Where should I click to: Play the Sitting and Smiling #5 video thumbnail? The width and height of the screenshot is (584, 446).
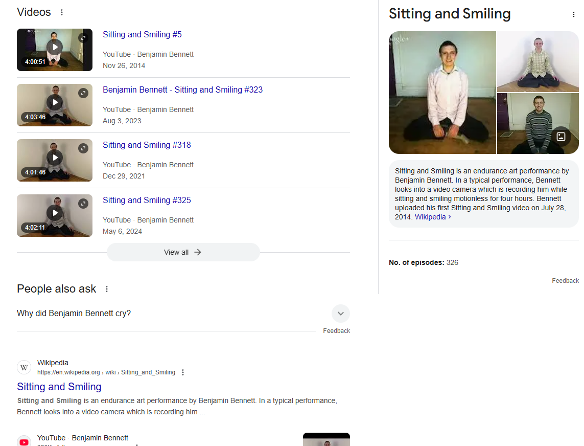(55, 50)
